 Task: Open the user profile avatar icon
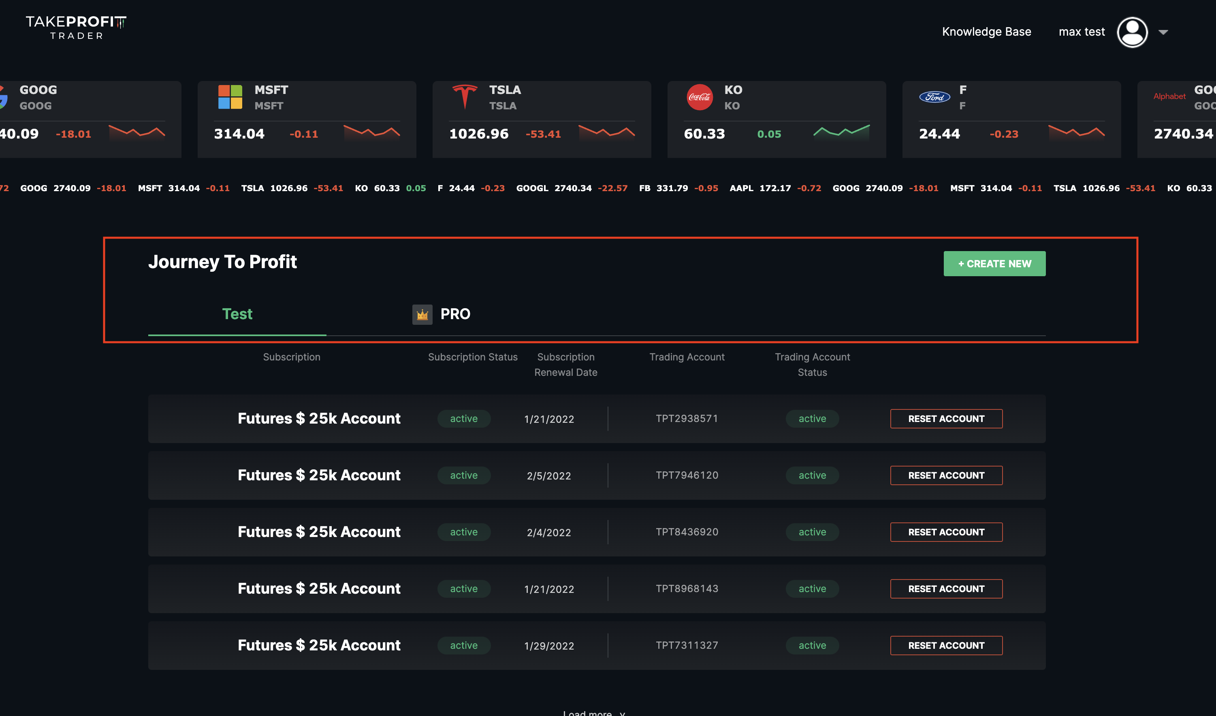pos(1132,32)
